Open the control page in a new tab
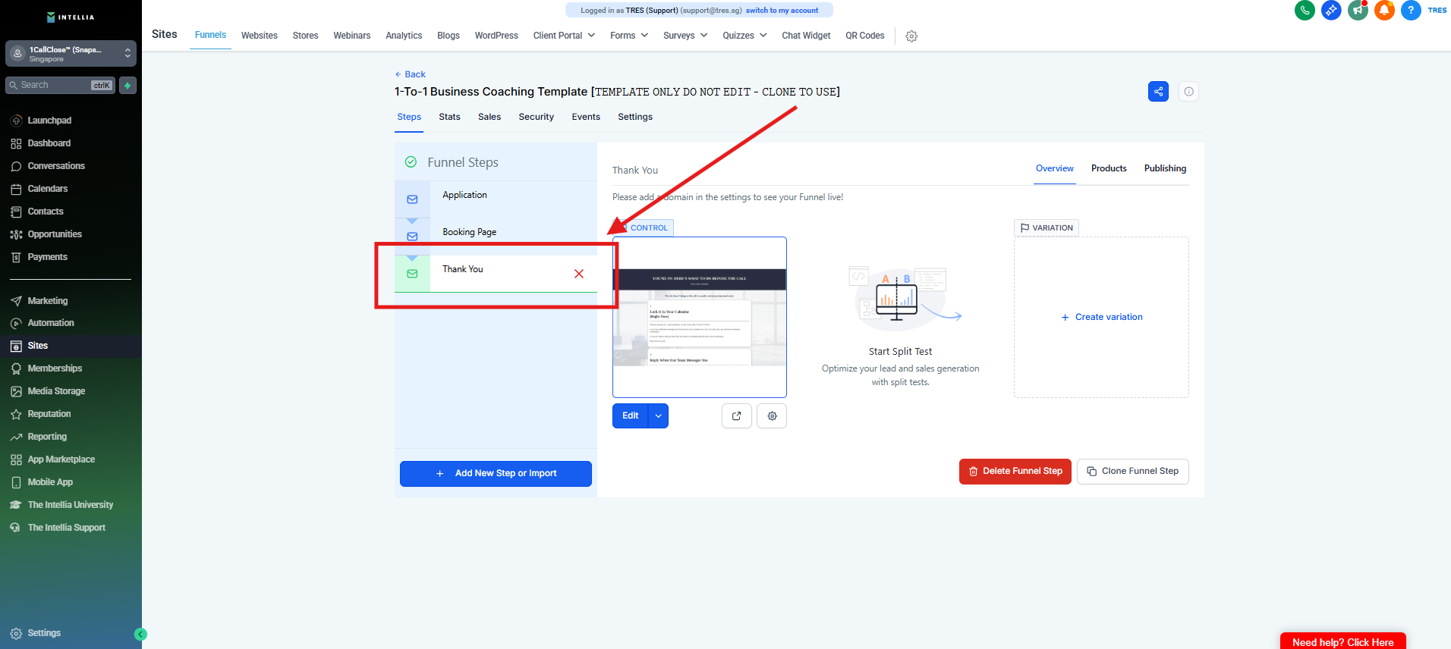This screenshot has height=649, width=1451. click(x=736, y=416)
